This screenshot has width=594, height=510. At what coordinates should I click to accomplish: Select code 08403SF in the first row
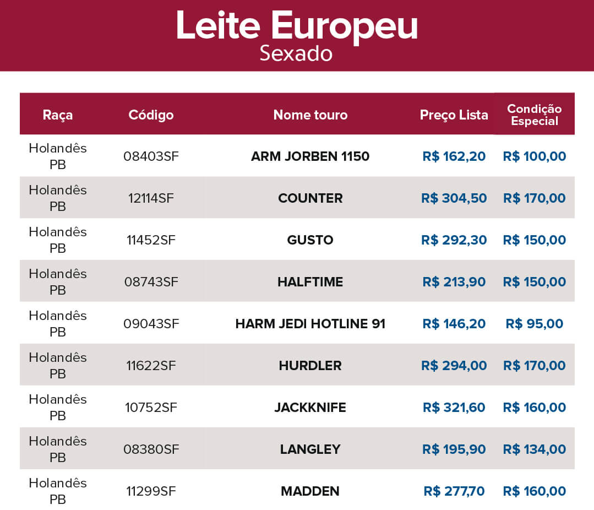point(151,156)
